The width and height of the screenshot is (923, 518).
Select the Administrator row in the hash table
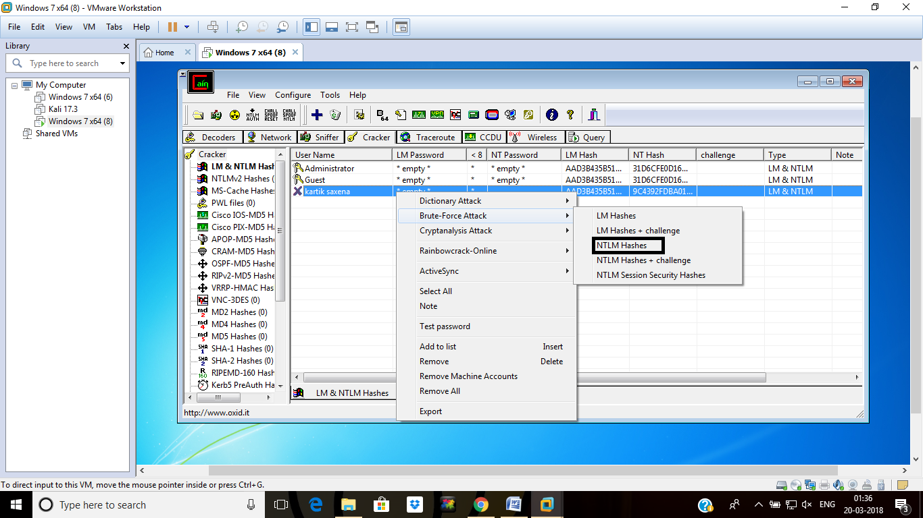(576, 169)
